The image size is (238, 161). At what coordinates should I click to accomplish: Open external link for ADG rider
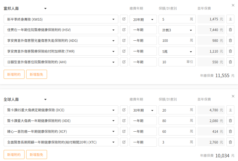pyautogui.click(x=124, y=40)
